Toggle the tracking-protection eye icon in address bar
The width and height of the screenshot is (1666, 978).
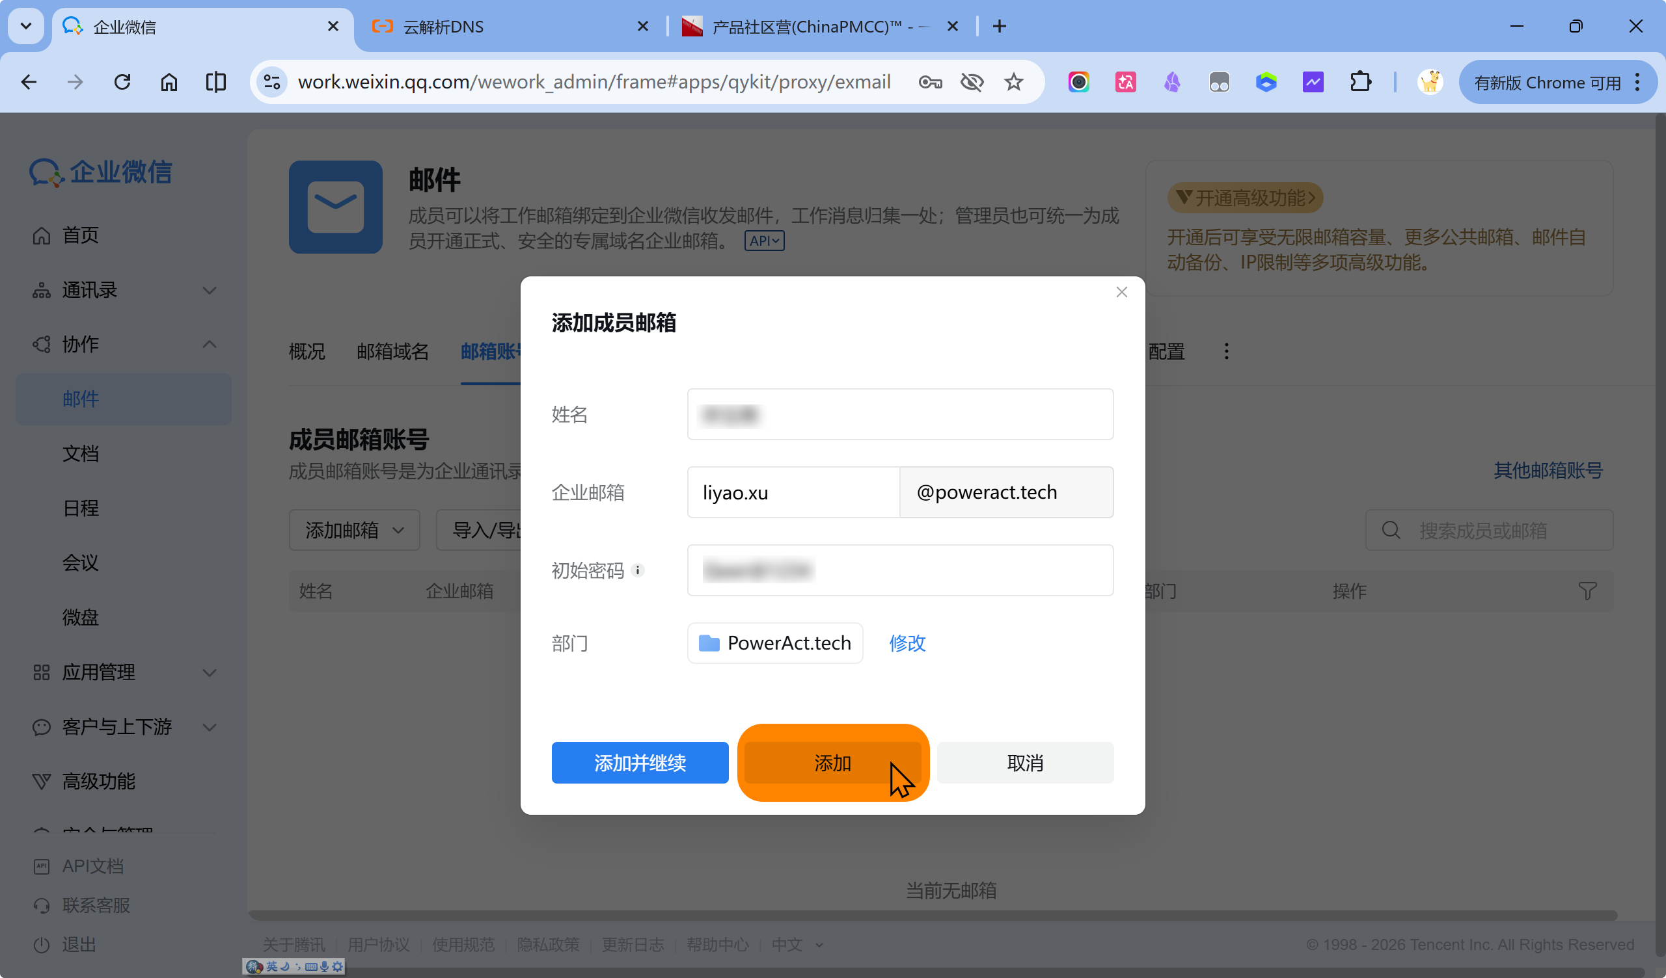point(972,82)
